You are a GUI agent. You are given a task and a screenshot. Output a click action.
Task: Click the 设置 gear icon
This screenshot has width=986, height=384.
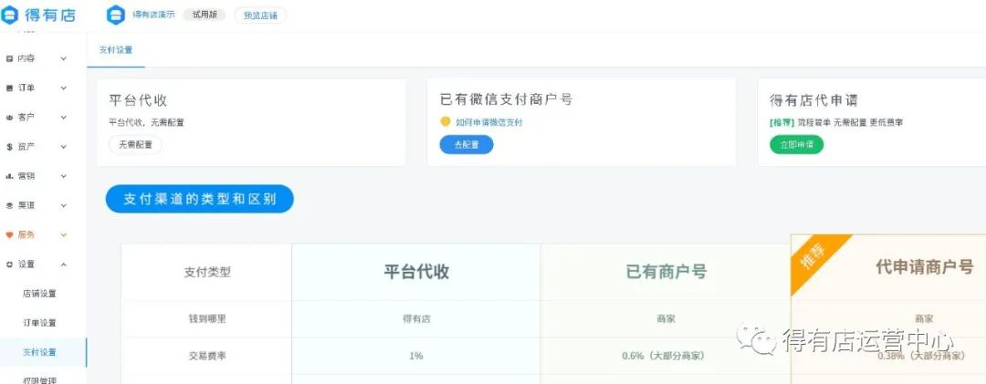9,265
